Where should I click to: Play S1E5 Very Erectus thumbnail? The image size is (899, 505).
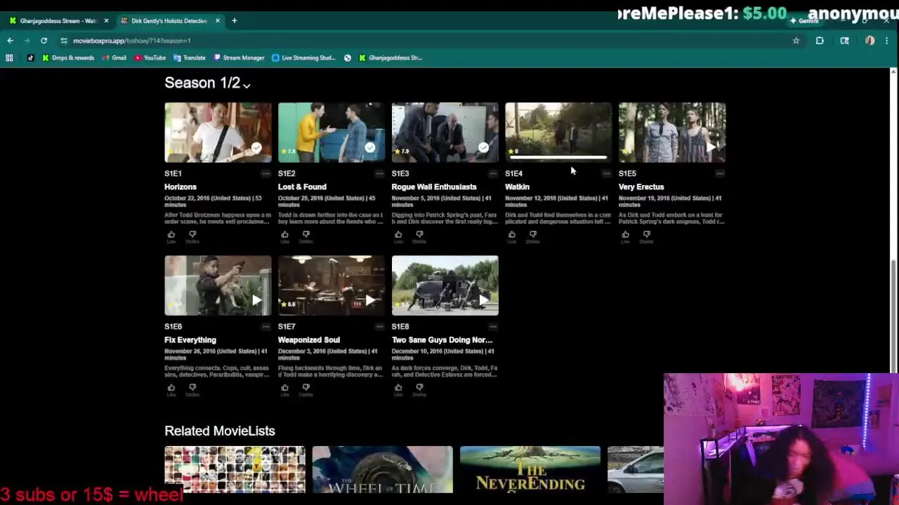click(x=672, y=133)
